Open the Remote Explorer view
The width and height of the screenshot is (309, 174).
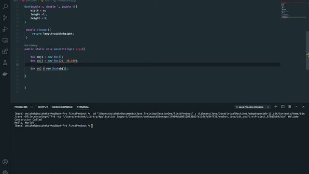pyautogui.click(x=5, y=40)
